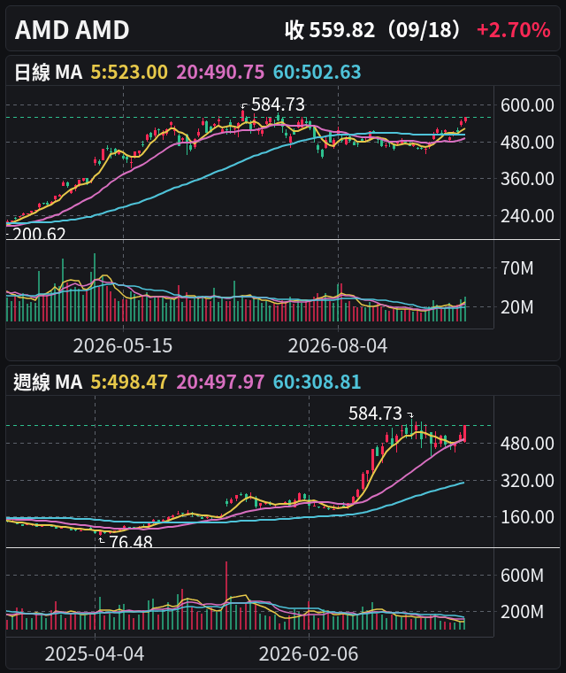The height and width of the screenshot is (673, 566).
Task: Click the 2026-02-06 date label
Action: point(309,654)
